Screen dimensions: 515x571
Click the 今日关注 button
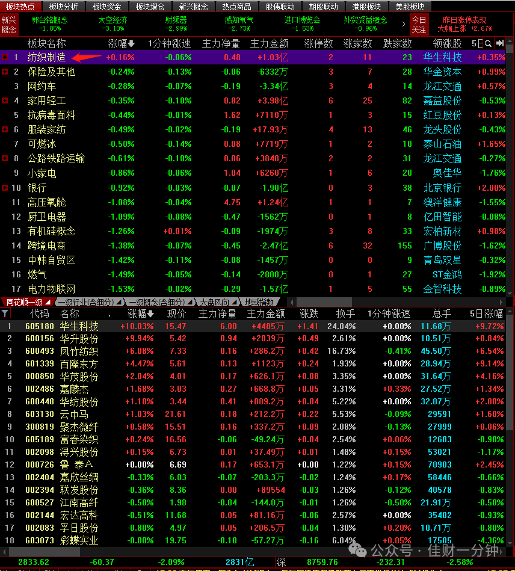[419, 25]
